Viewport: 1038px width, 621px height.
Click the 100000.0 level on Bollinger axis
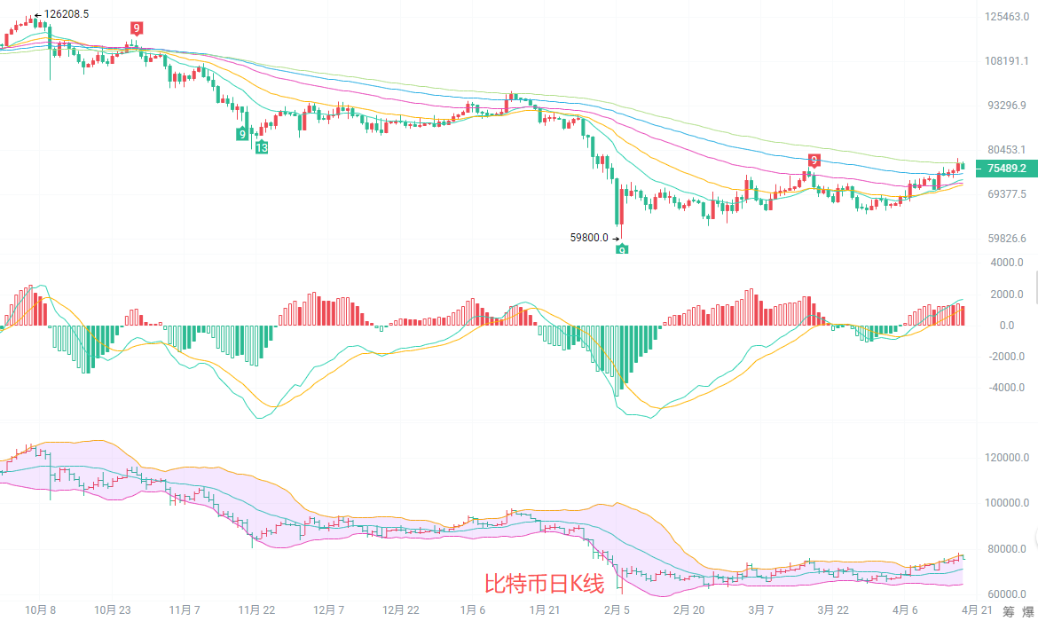pyautogui.click(x=1006, y=503)
